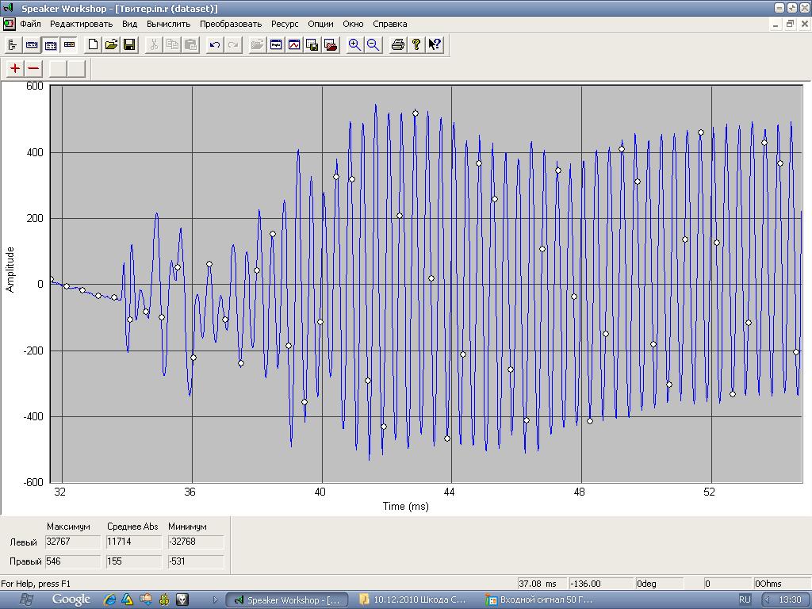812x609 pixels.
Task: Zoom in with the plus magnifier
Action: (354, 44)
